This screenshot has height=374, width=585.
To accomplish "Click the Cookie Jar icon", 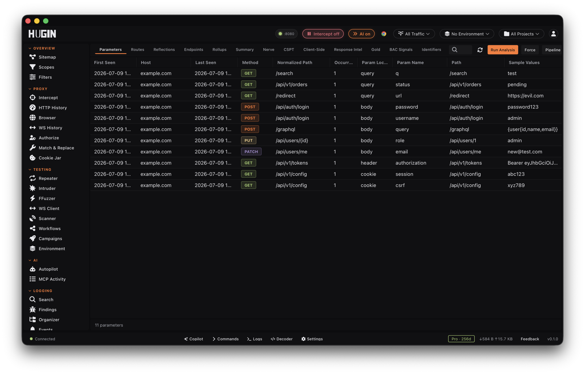I will [32, 158].
